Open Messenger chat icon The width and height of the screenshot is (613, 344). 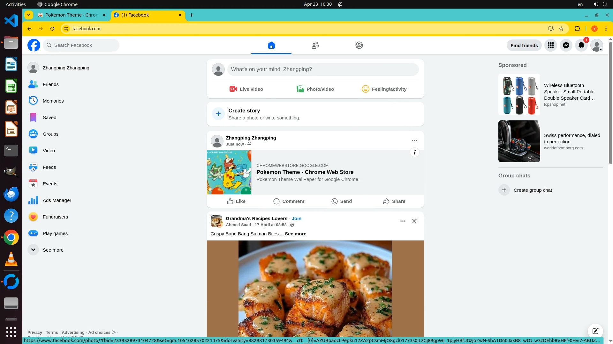(566, 45)
